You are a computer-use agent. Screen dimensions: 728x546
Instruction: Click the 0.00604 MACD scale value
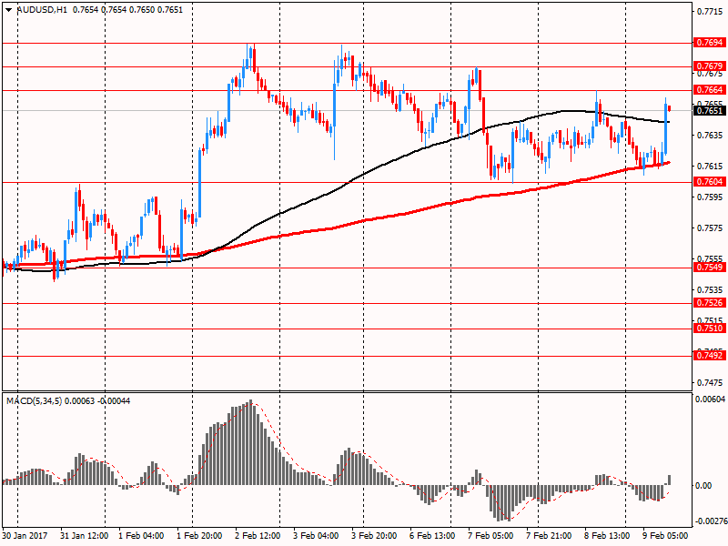(709, 399)
